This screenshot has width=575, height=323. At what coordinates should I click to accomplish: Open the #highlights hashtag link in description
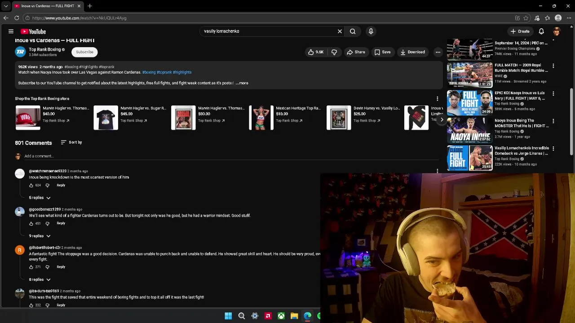[182, 72]
